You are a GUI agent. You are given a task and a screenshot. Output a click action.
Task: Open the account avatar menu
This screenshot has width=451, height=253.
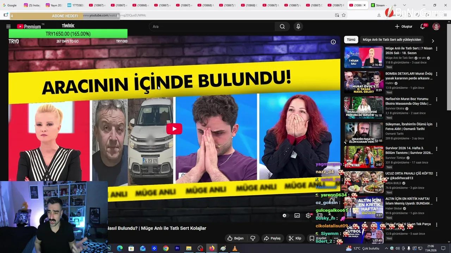[436, 26]
